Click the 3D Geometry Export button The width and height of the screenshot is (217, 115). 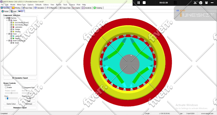click(20, 78)
